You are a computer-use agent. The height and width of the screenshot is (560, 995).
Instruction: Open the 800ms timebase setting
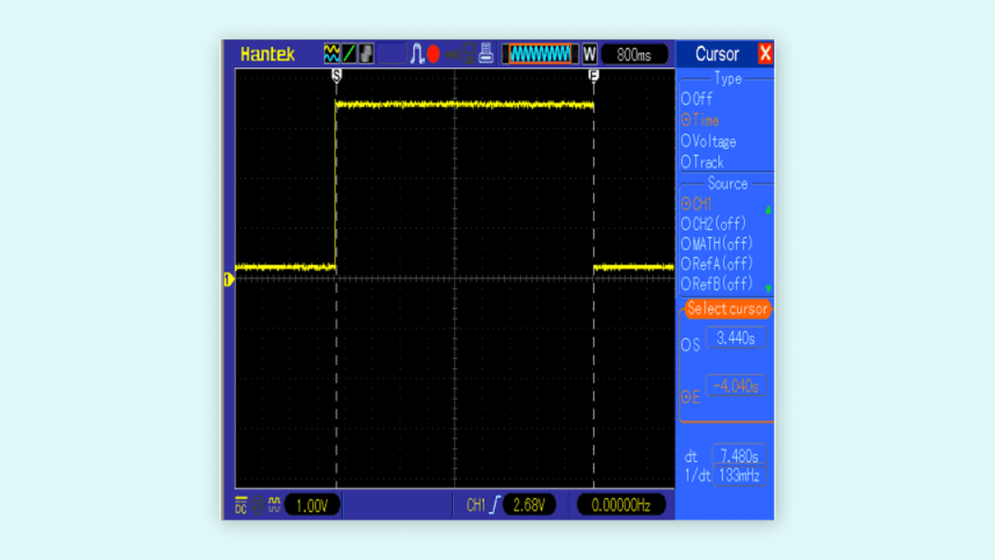point(634,54)
